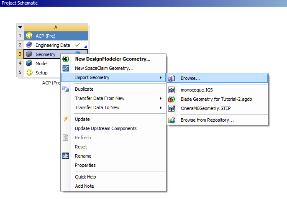Screen dimensions: 287x199
Task: Click the SpaceClaim geometry icon
Action: tap(66, 68)
